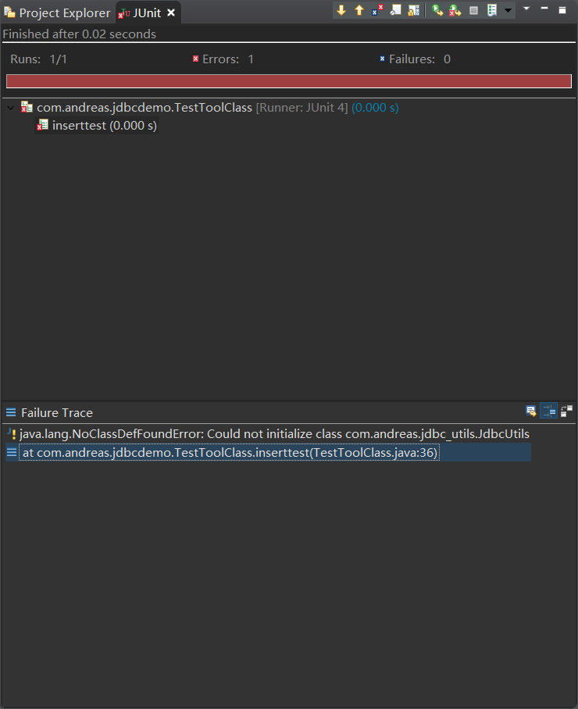Maximize the JUnit view panel
Viewport: 578px width, 709px height.
562,10
